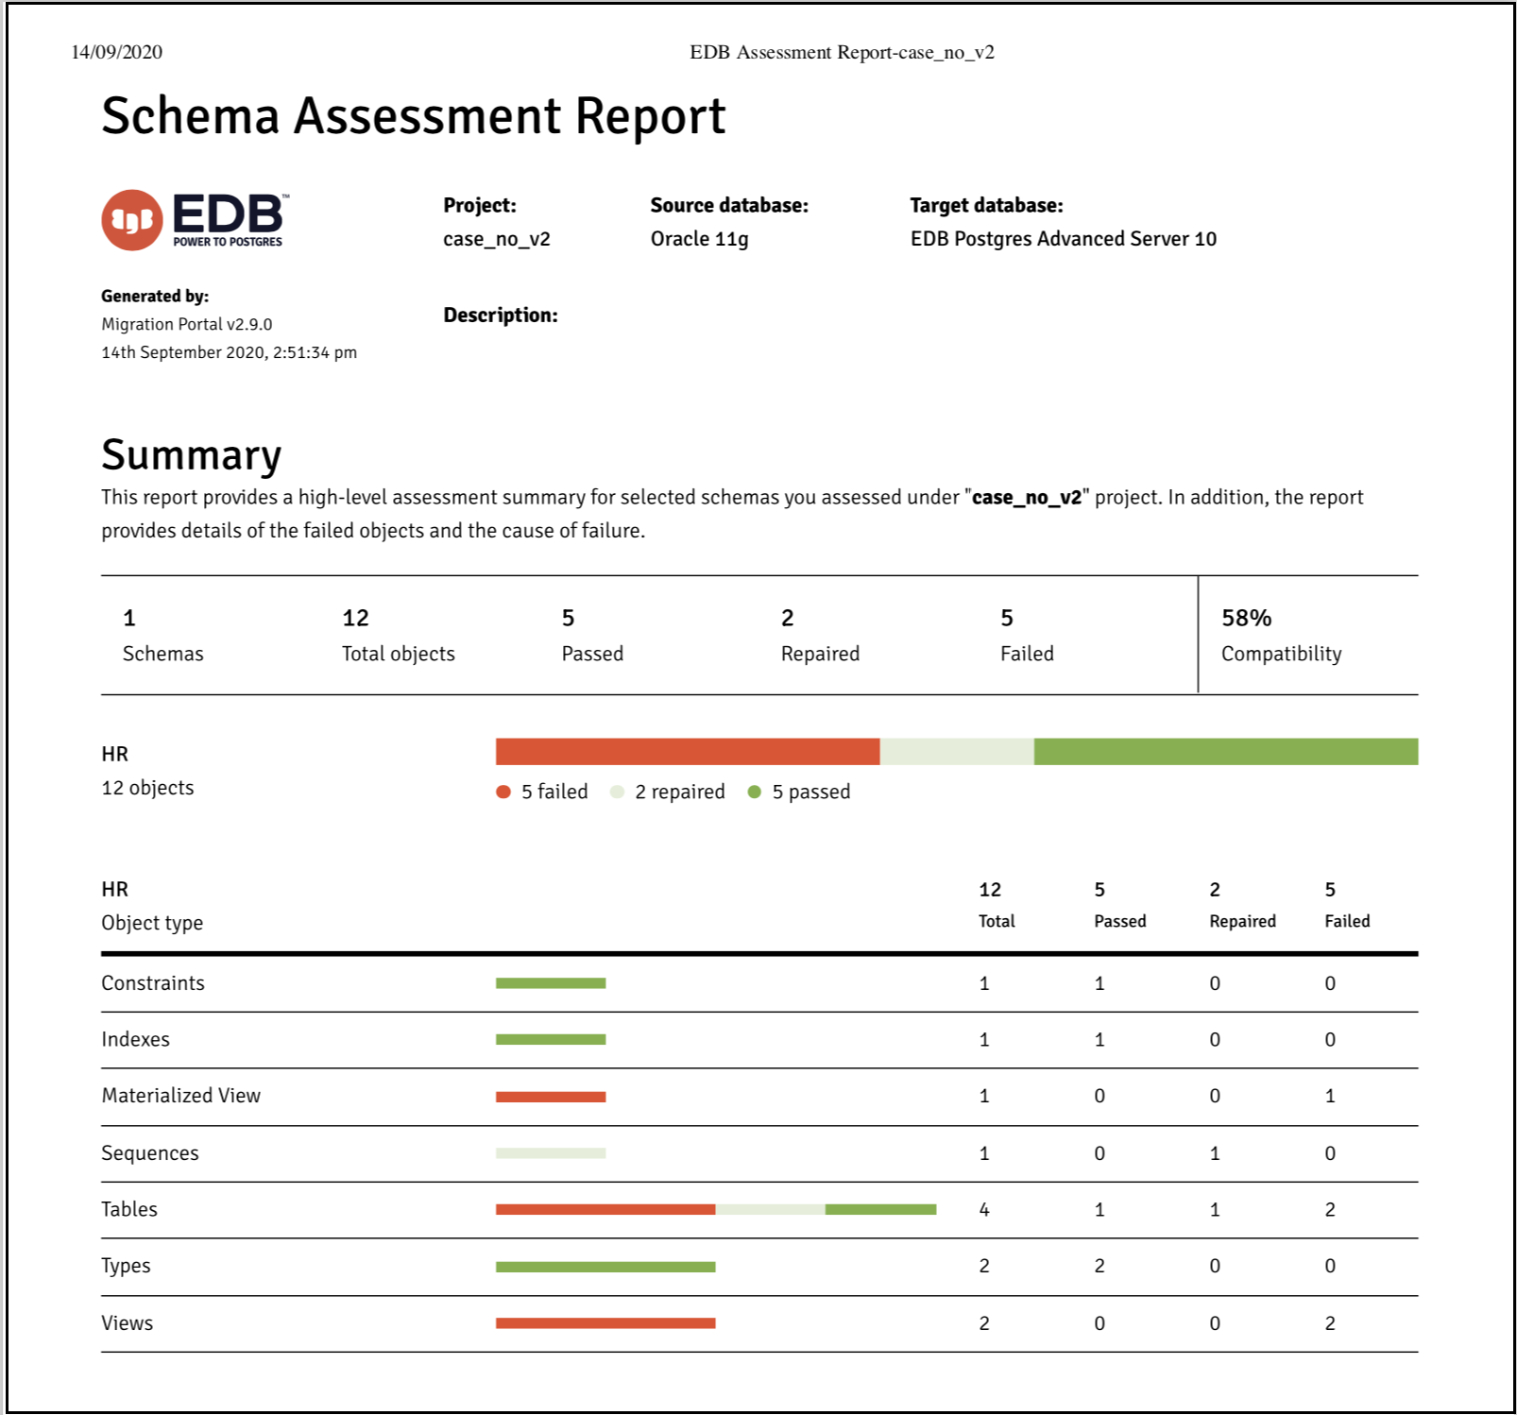The height and width of the screenshot is (1415, 1517).
Task: Click the Views row label
Action: 128,1323
